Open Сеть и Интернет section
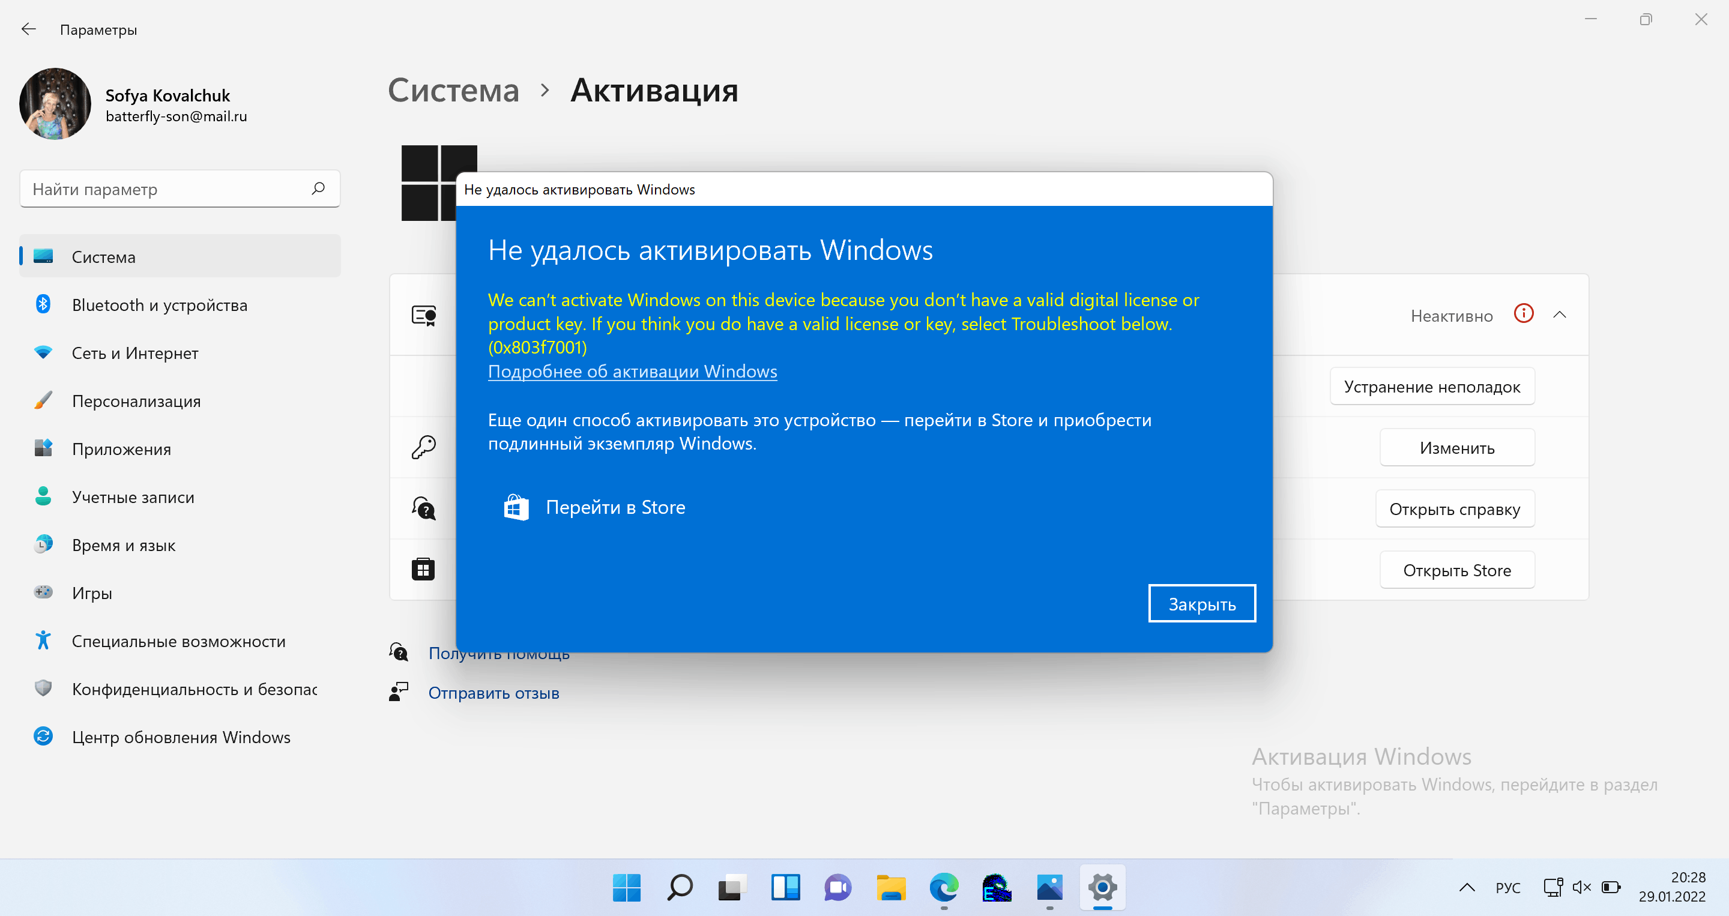The image size is (1729, 916). (180, 352)
